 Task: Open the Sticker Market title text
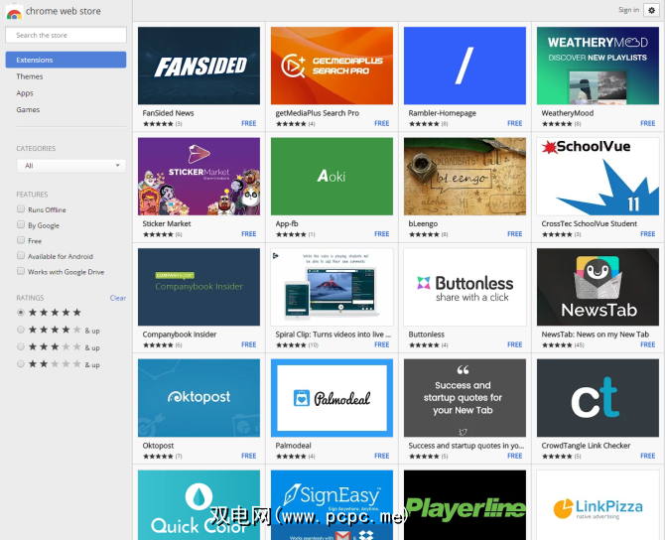click(167, 223)
